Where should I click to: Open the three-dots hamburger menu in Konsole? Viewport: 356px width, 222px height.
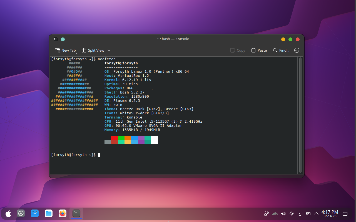(297, 50)
